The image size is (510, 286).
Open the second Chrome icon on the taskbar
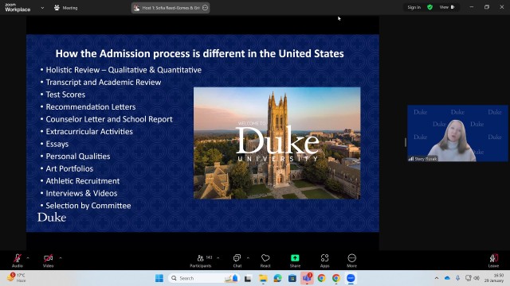pyautogui.click(x=336, y=278)
